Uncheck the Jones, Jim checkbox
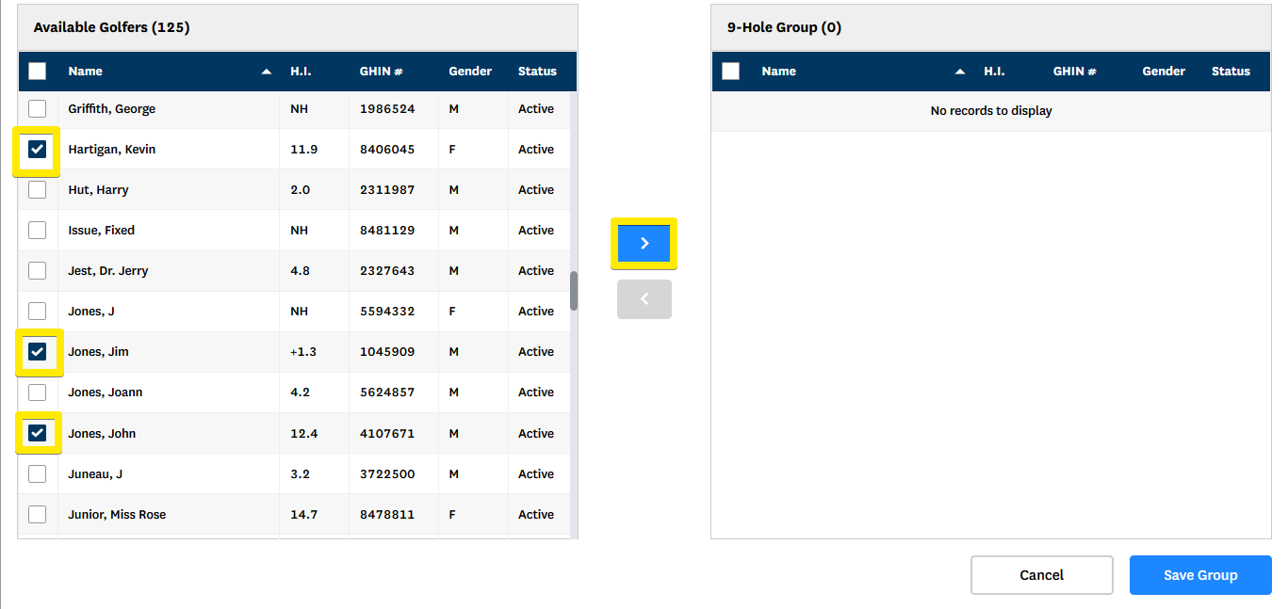1288x609 pixels. [x=37, y=352]
